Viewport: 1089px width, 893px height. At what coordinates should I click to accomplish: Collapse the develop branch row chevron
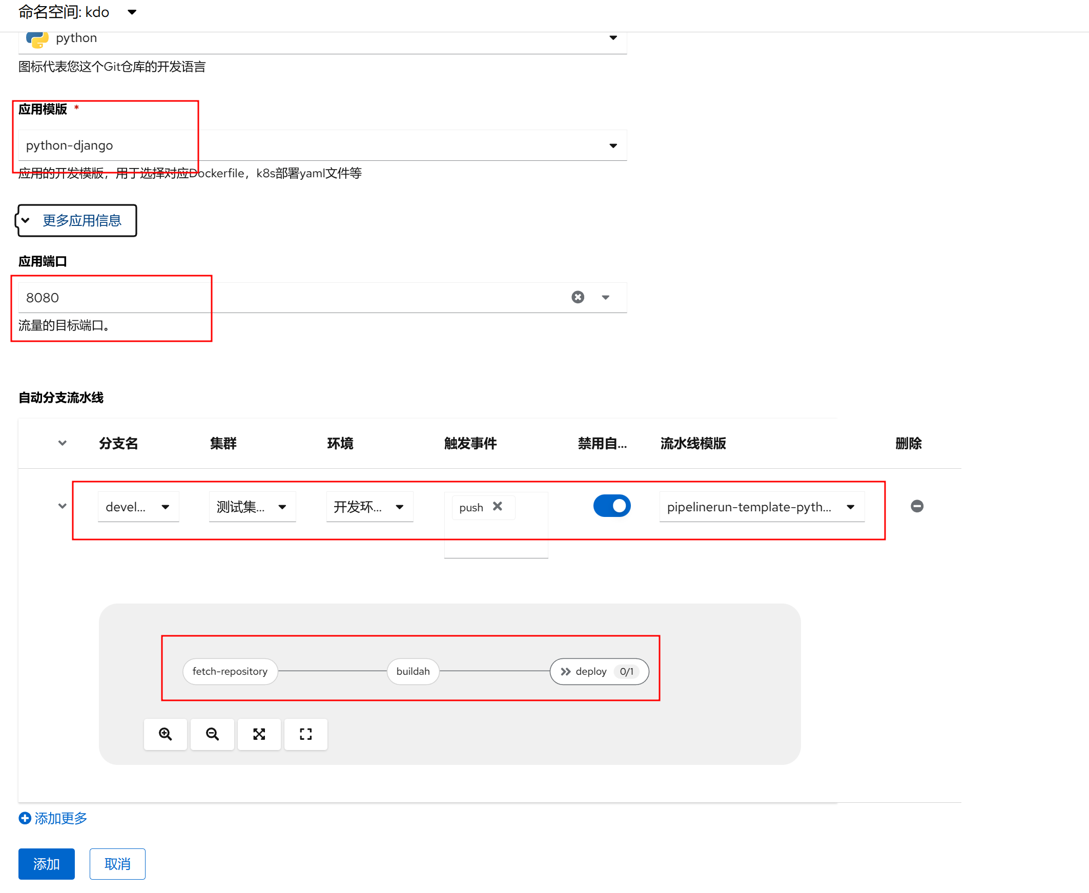point(62,506)
